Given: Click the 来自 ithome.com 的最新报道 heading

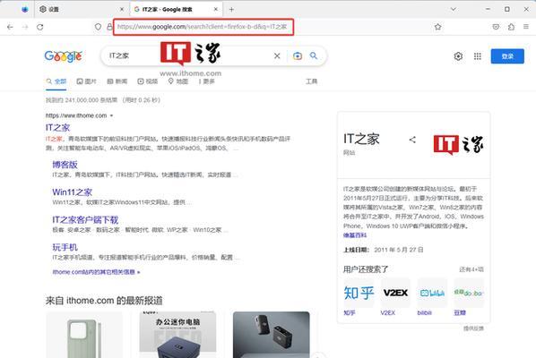Looking at the screenshot, I should tap(104, 301).
